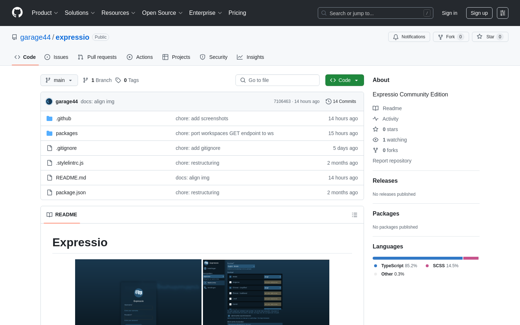Viewport: 520px width, 325px height.
Task: Open the .stylelintrc.js file
Action: pyautogui.click(x=70, y=163)
